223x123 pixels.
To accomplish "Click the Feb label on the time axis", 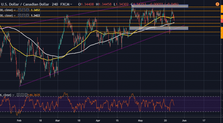I will coord(19,121).
